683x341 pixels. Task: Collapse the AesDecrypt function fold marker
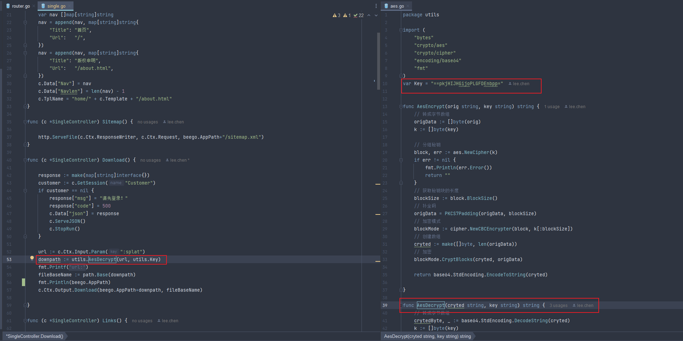[401, 306]
